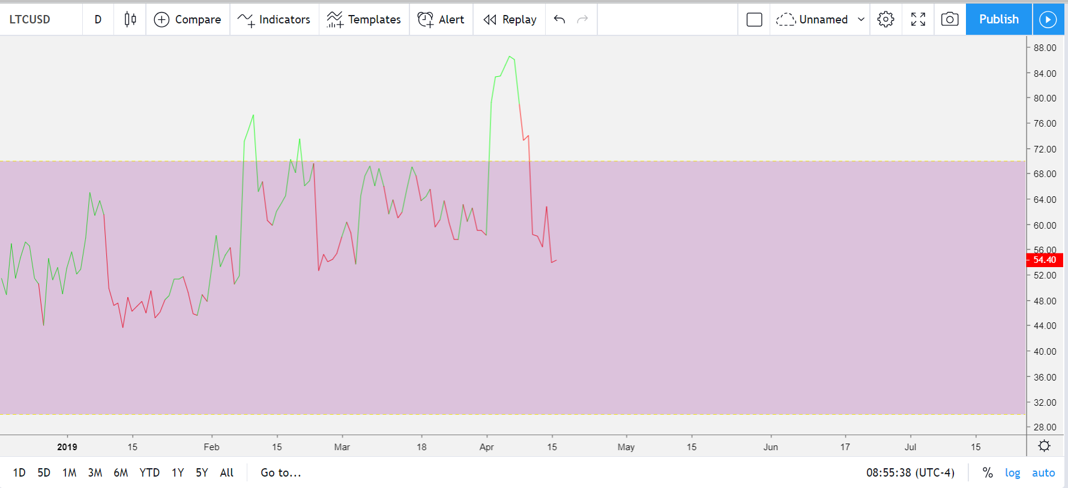Open the Unnamed layout dropdown
1068x488 pixels.
[x=820, y=19]
